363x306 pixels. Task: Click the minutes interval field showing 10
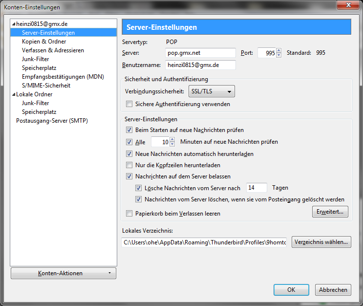160,142
